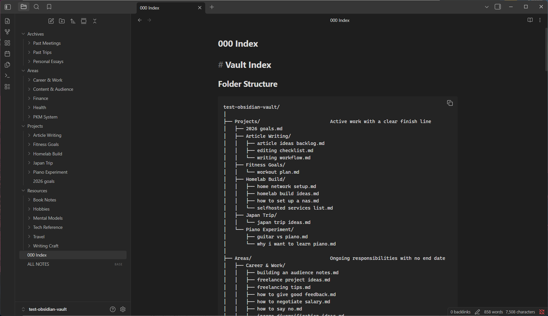Click the Folder Structure heading
Viewport: 548px width, 316px height.
point(248,84)
